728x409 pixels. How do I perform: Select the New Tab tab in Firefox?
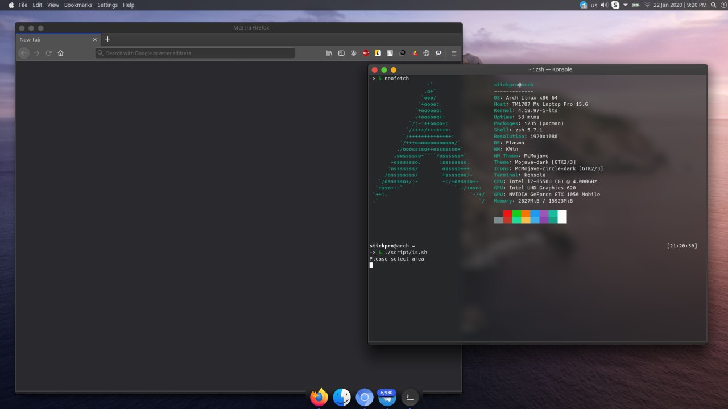click(58, 39)
